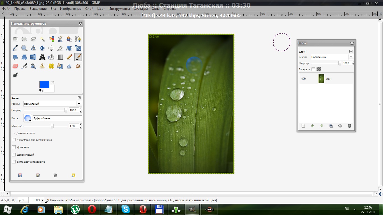
Task: Select the Perspective Clone tool
Action: (60, 66)
